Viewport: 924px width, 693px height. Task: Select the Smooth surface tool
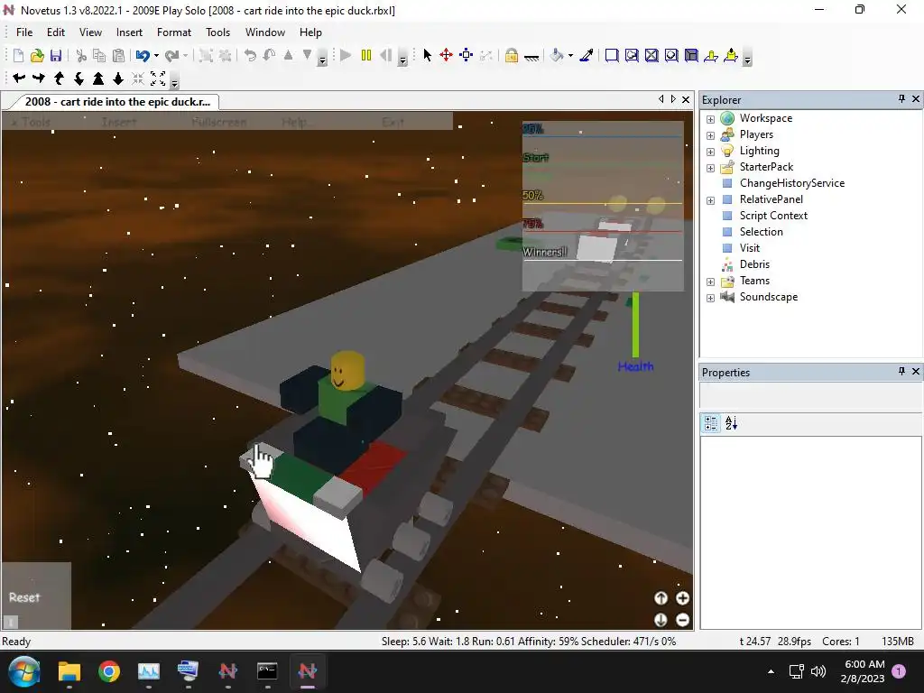click(x=612, y=55)
